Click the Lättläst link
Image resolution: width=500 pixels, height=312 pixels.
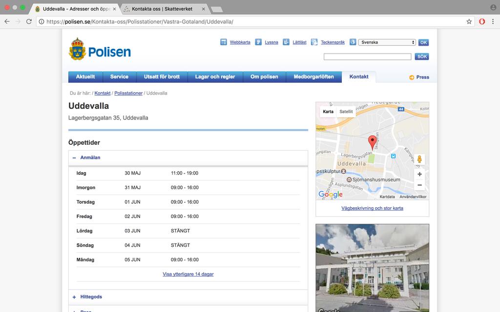[x=299, y=42]
